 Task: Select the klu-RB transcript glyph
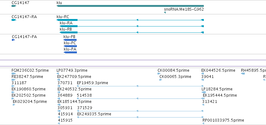point(132,32)
